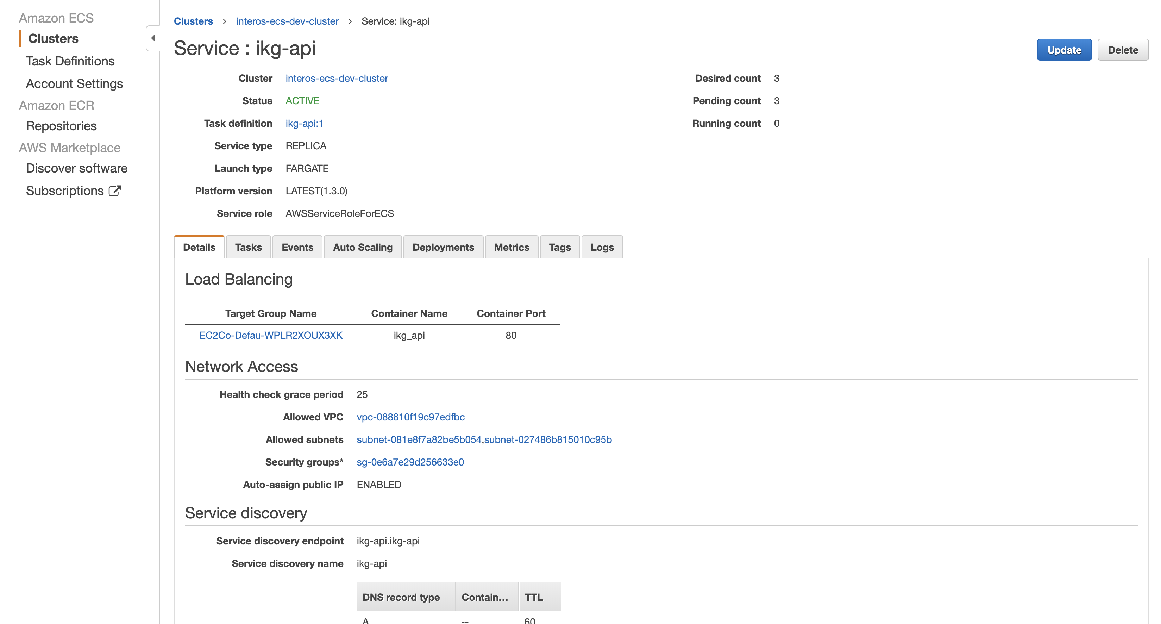
Task: Click the health check grace period value 25
Action: point(362,394)
